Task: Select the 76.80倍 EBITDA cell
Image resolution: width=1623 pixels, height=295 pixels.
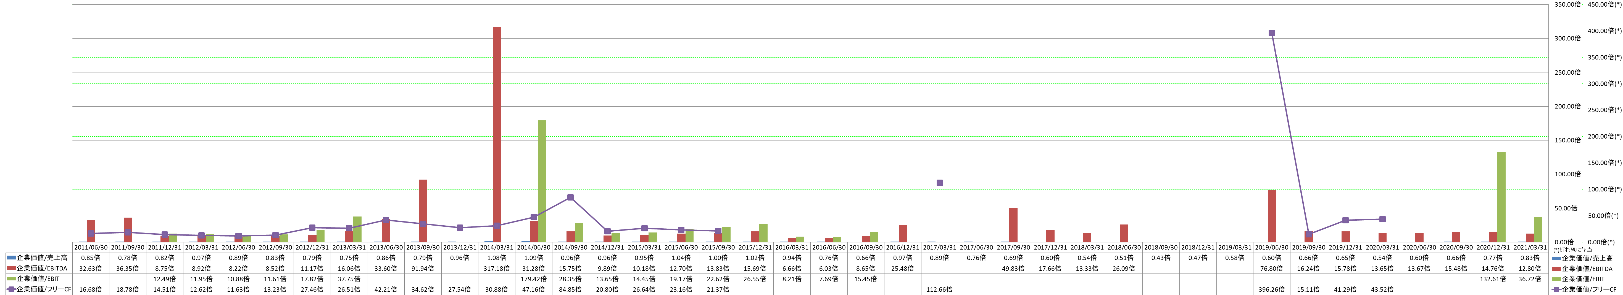Action: [1271, 269]
